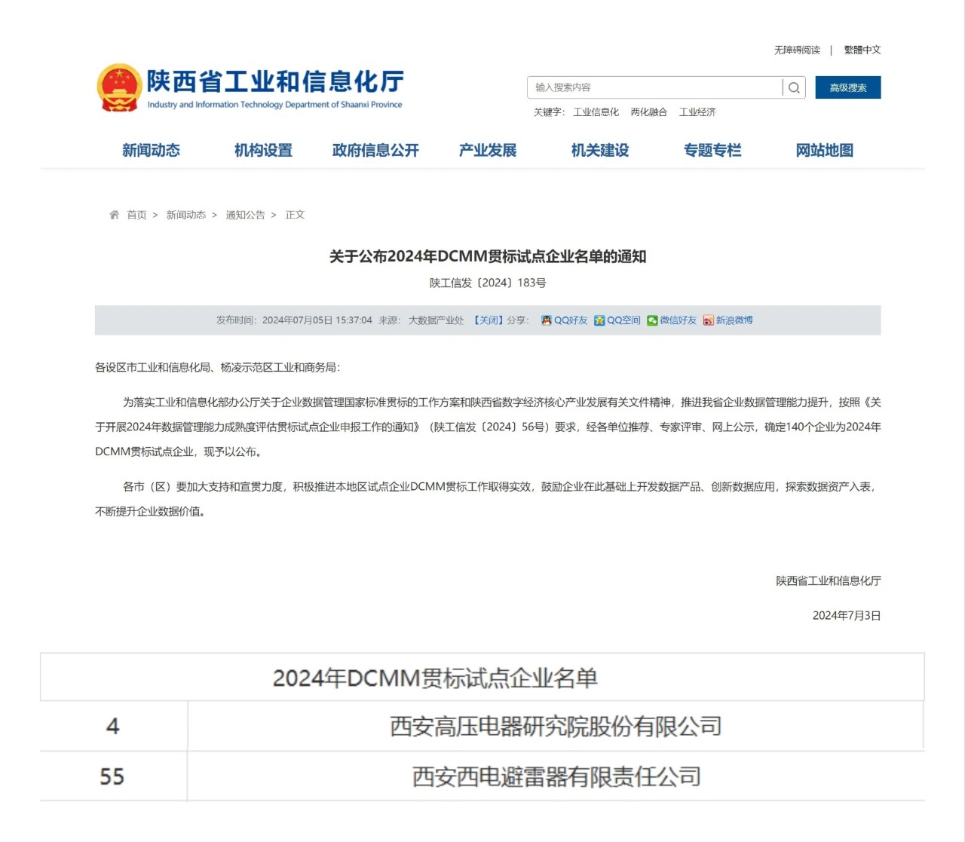Open 网站地图 page

(825, 151)
